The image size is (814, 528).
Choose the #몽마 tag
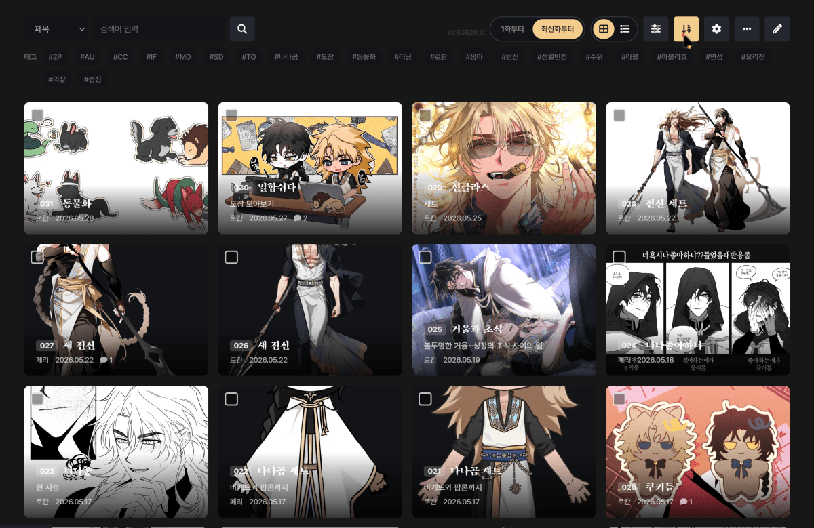coord(473,57)
